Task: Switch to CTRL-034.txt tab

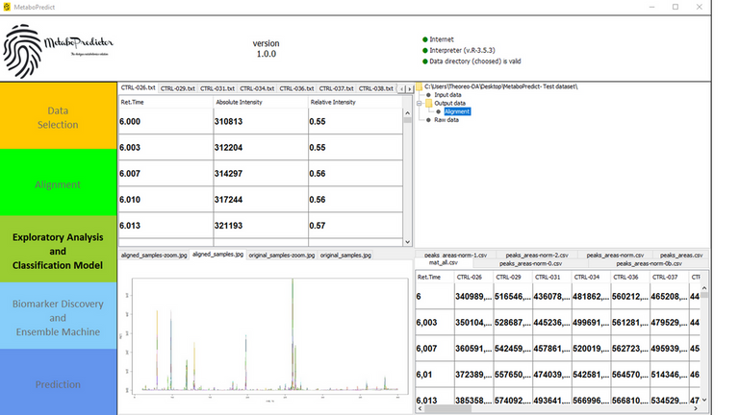Action: point(257,88)
